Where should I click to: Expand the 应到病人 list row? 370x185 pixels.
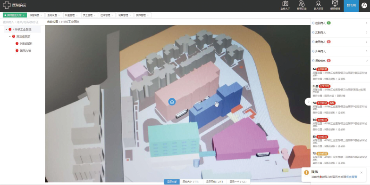pyautogui.click(x=340, y=23)
